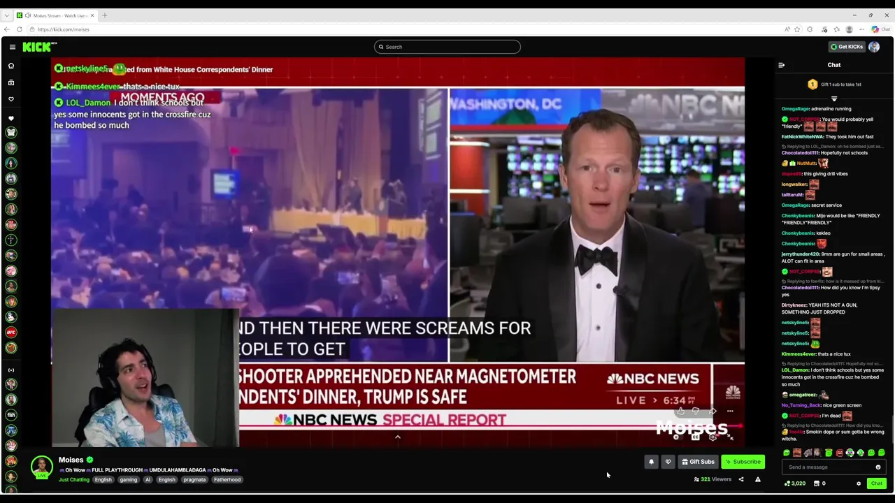Open Browse icon in left sidebar
Viewport: 895px width, 503px height.
click(x=11, y=82)
